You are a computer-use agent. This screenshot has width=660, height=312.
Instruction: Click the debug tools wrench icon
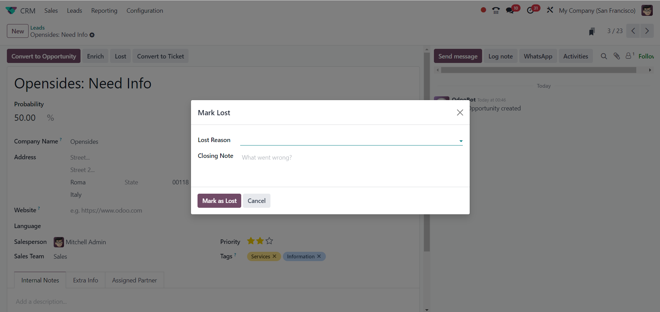tap(550, 10)
